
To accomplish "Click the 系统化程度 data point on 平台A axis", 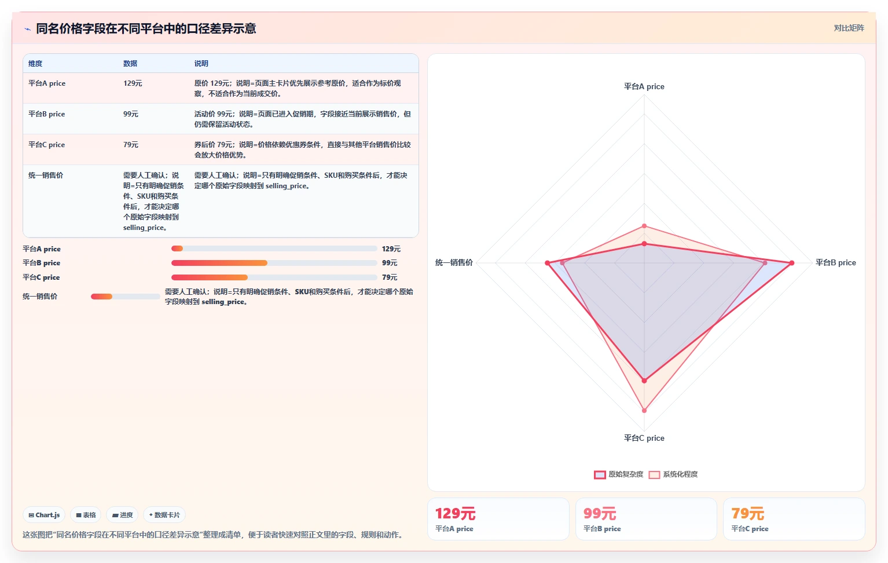I will 644,226.
